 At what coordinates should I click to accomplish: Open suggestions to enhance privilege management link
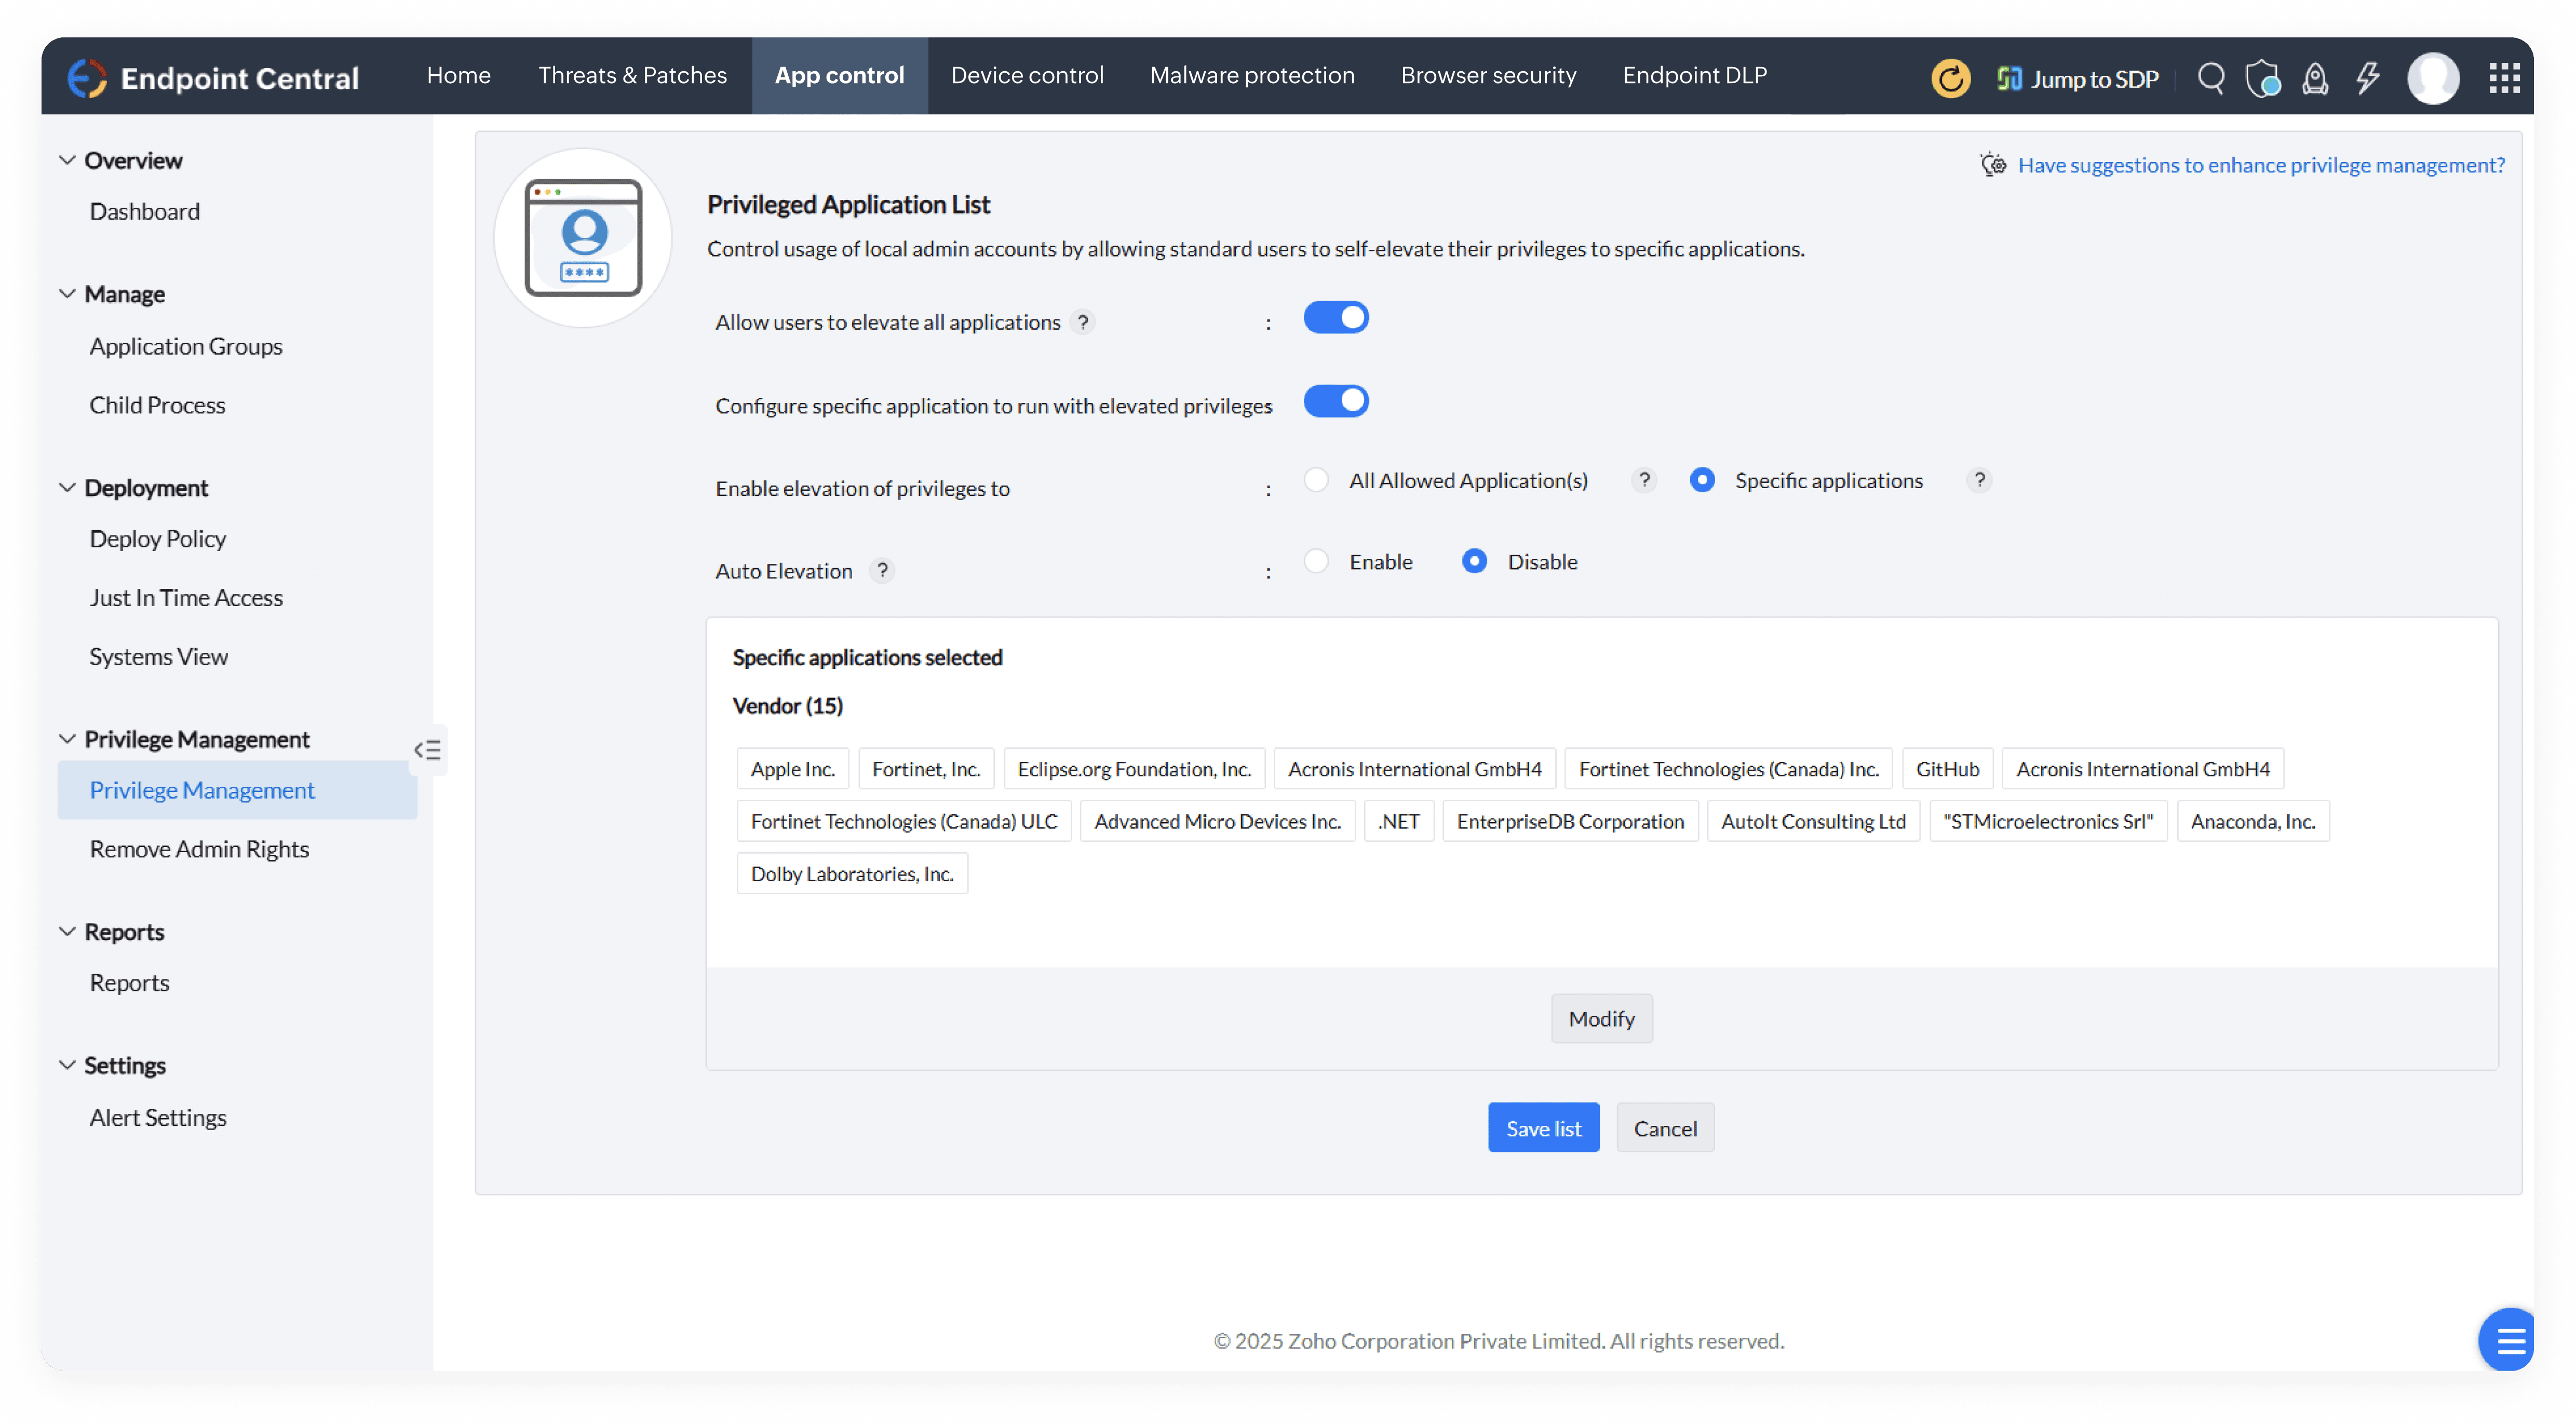(x=2260, y=165)
